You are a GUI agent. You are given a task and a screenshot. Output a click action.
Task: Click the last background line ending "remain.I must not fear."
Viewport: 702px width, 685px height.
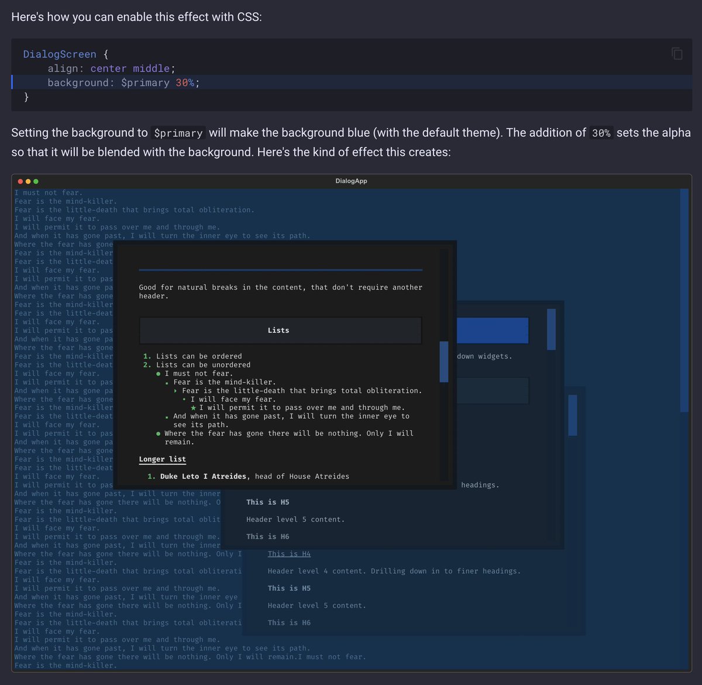[190, 657]
